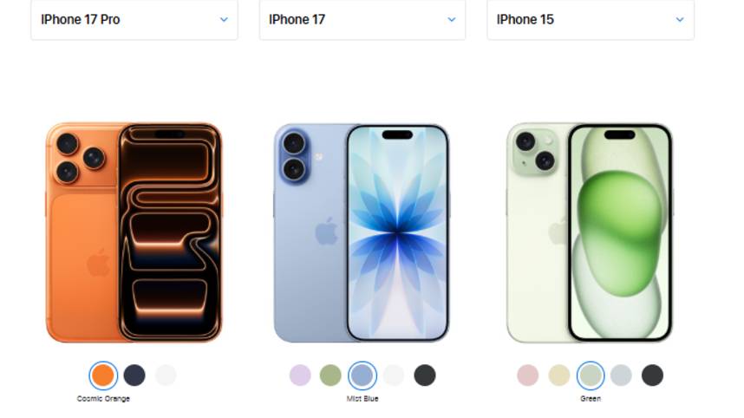This screenshot has height=418, width=744.
Task: Choose the dark blue iPhone 17 Pro color
Action: (134, 376)
